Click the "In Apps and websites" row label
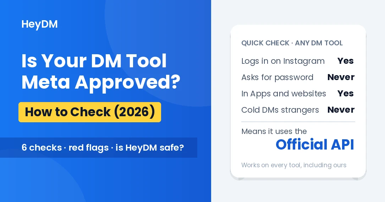 coord(284,94)
